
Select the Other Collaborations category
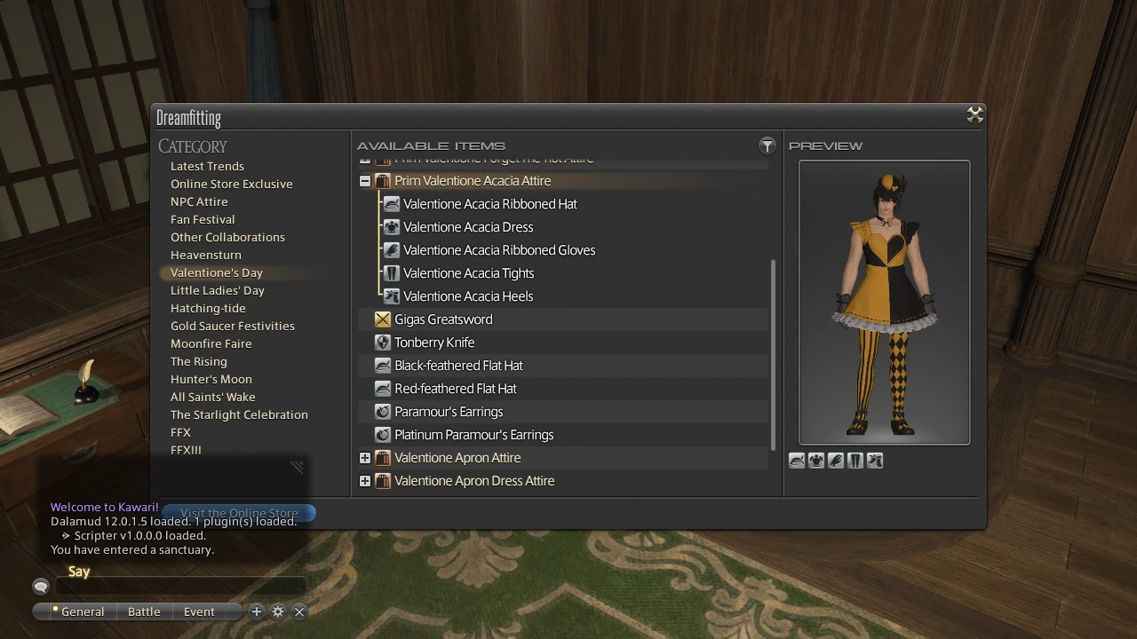227,237
